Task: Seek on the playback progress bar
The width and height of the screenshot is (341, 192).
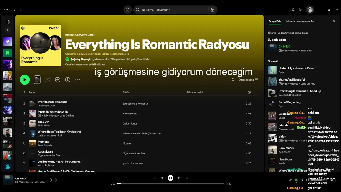Action: (x=170, y=183)
